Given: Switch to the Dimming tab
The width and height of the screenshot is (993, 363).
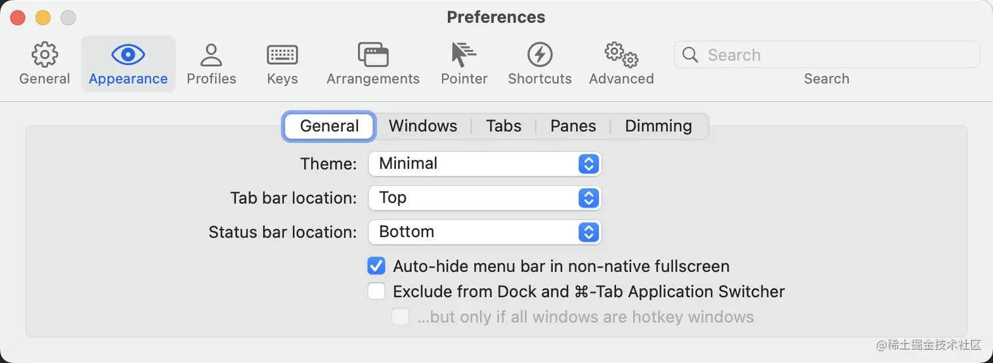Looking at the screenshot, I should pos(658,126).
